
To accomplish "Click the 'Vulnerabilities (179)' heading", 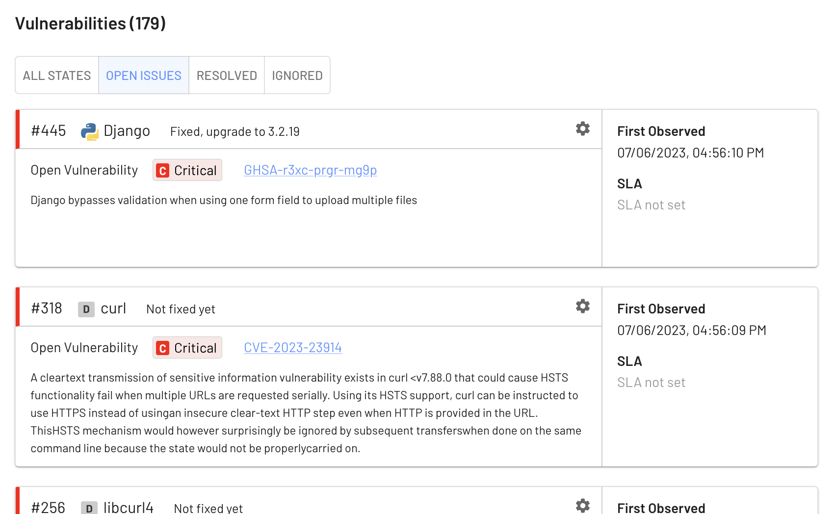I will pyautogui.click(x=90, y=24).
